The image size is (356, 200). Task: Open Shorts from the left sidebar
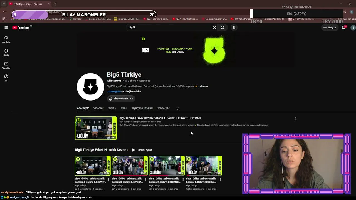coord(6,52)
